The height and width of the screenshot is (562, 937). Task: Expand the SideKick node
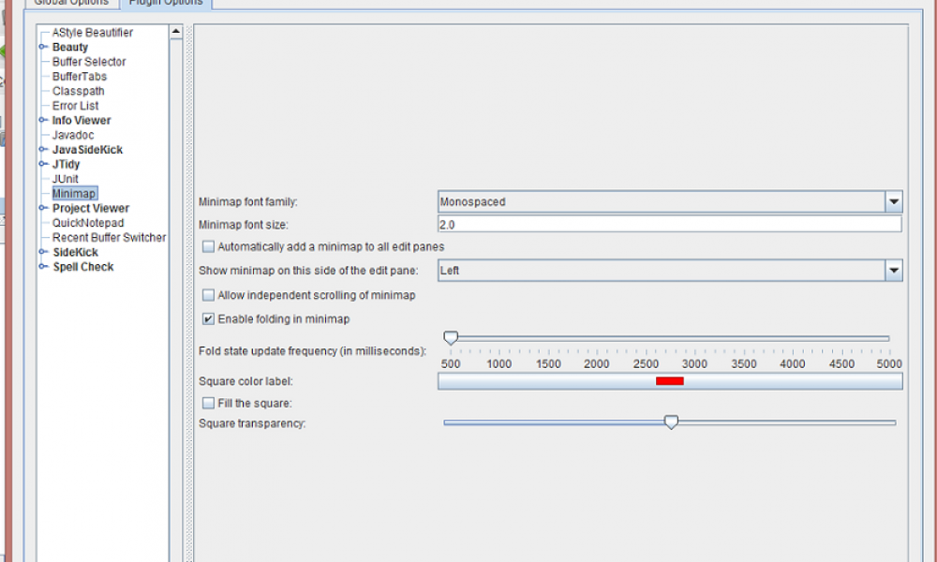click(x=41, y=252)
